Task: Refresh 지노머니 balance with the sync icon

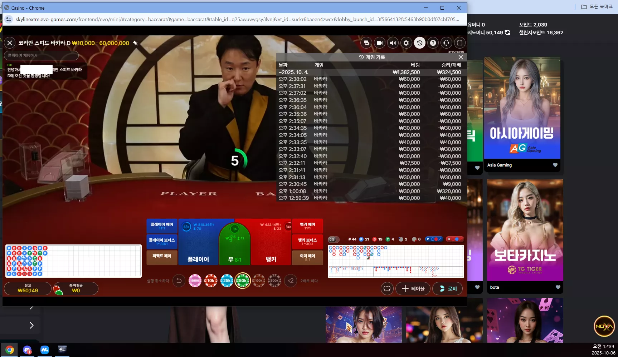Action: (507, 33)
